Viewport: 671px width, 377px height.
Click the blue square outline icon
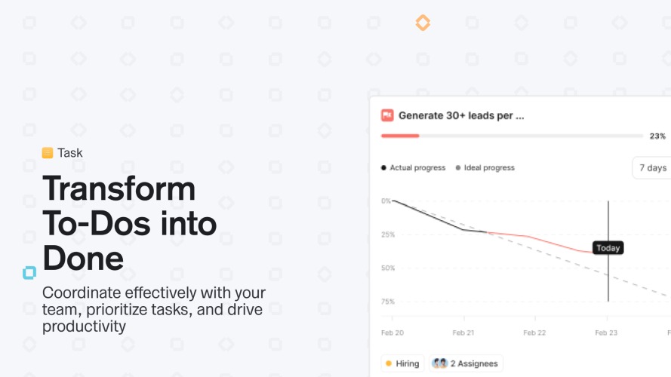[29, 273]
